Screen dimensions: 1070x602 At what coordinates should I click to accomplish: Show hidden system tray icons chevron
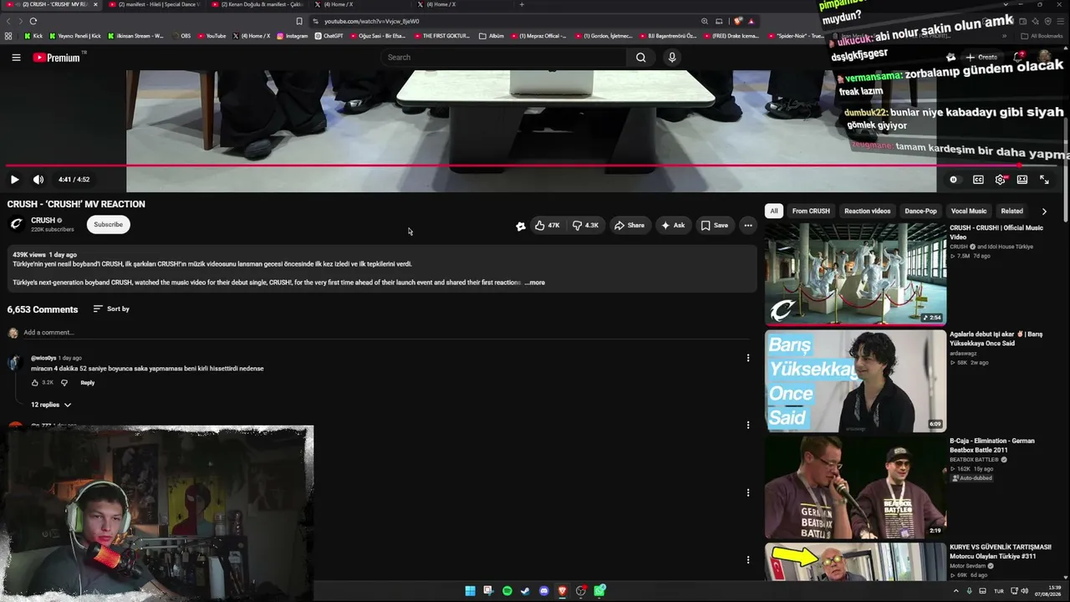[956, 591]
